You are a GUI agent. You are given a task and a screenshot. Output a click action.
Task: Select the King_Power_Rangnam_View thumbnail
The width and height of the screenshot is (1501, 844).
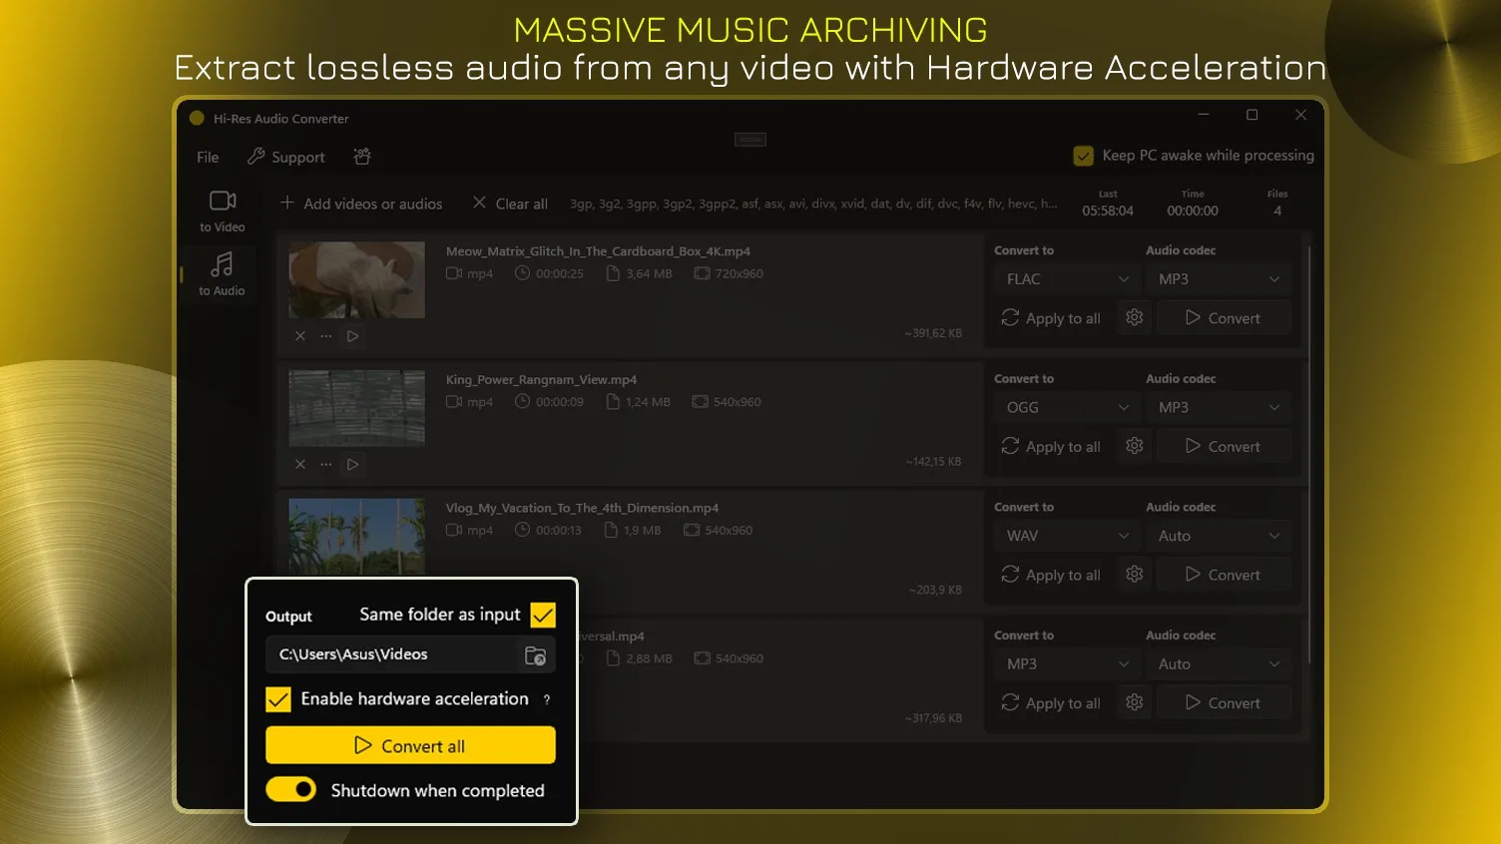356,408
